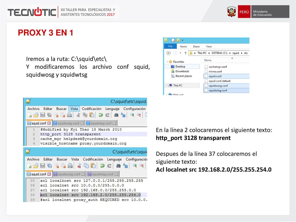Click Paste icon in second Notepad++ screenshot
This screenshot has width=296, height=222.
click(93, 166)
